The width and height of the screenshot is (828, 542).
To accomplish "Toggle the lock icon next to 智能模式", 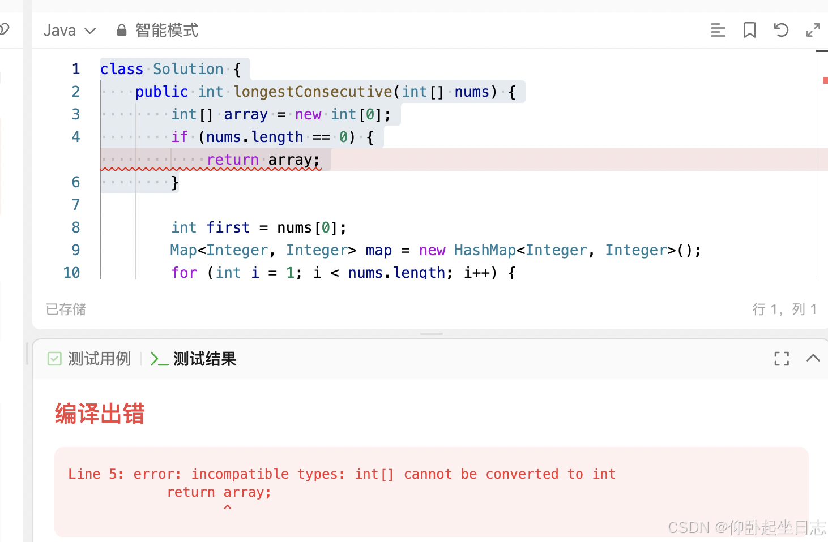I will click(x=121, y=30).
